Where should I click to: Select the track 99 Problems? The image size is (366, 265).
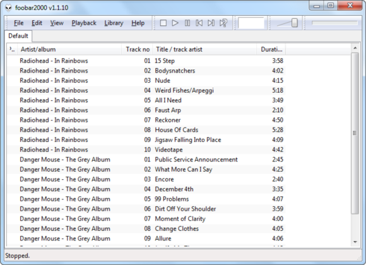(146, 199)
